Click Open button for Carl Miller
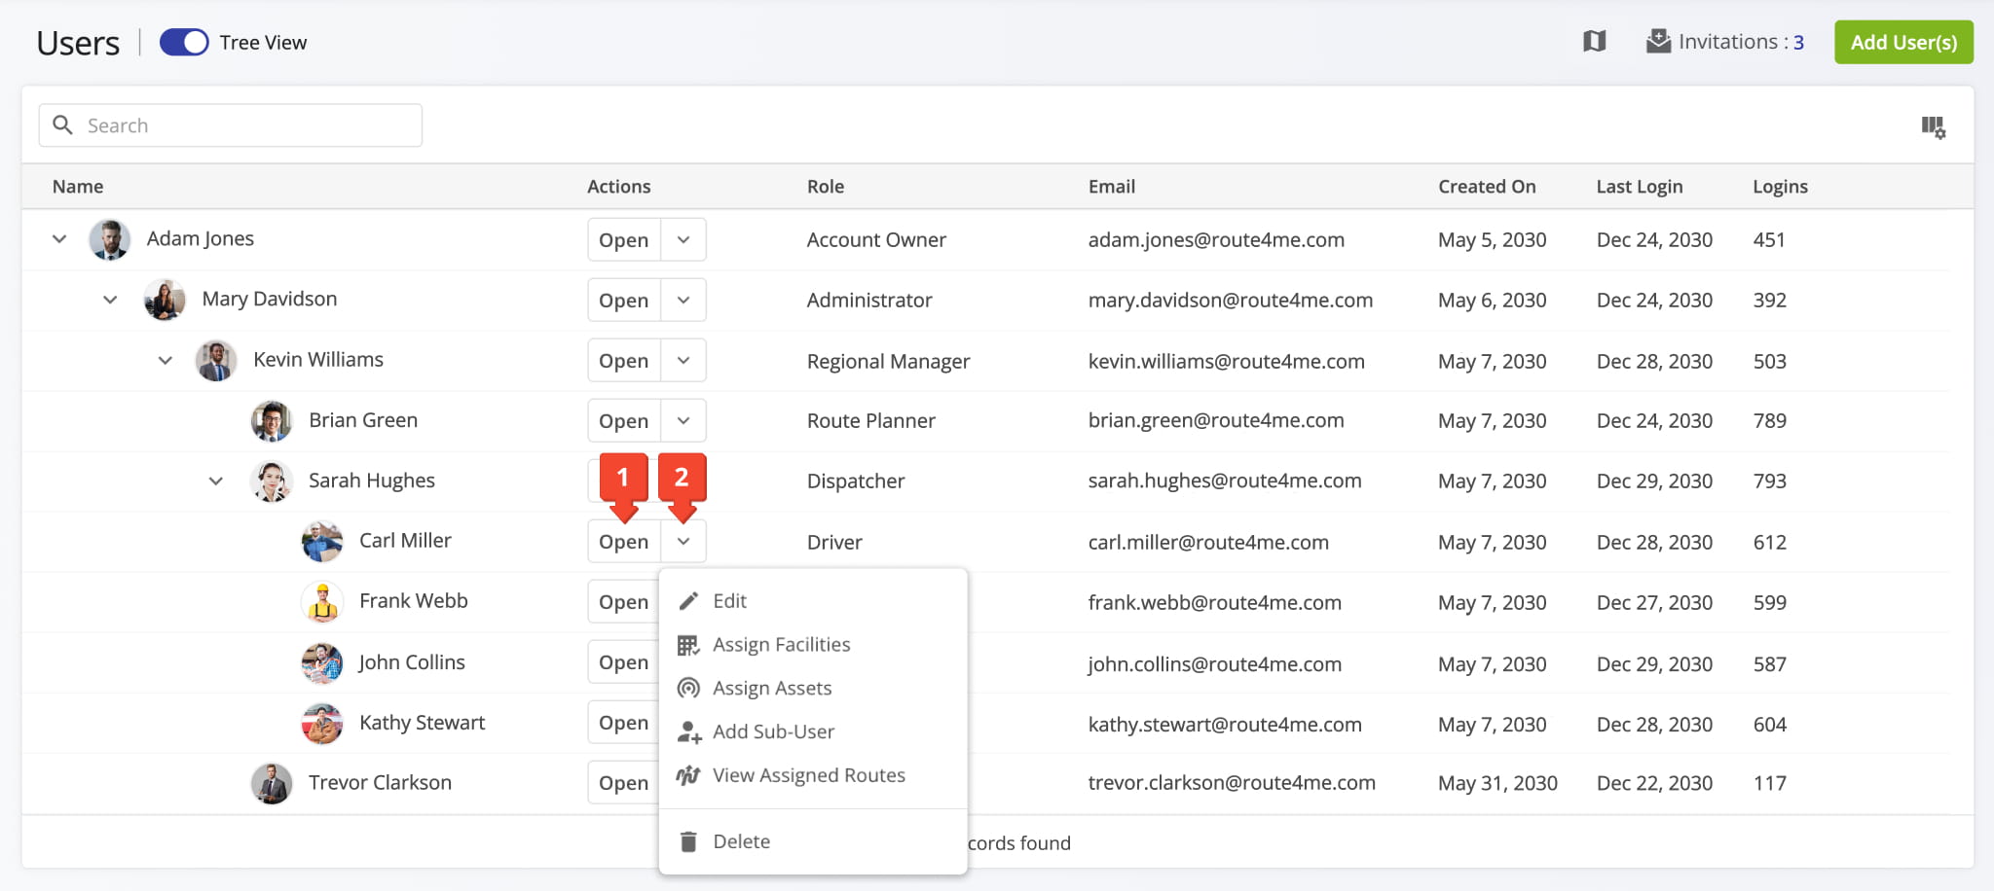This screenshot has height=891, width=1994. click(624, 541)
